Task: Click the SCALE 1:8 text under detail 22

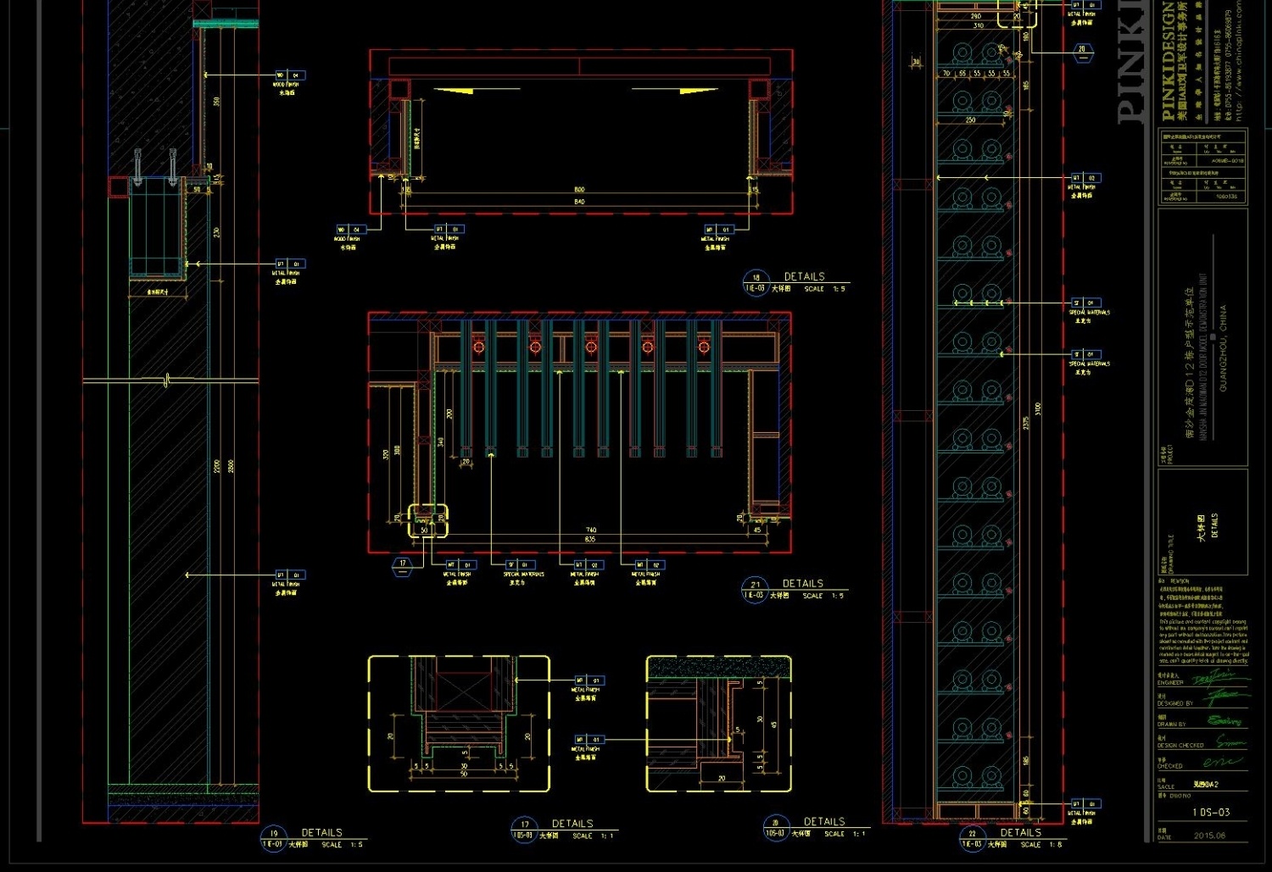Action: pyautogui.click(x=1041, y=844)
